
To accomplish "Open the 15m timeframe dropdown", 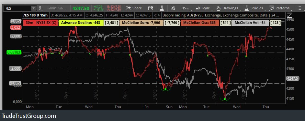I will coord(186,8).
